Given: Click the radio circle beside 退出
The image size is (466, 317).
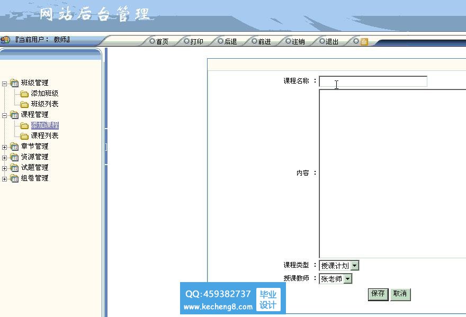Looking at the screenshot, I should (322, 41).
